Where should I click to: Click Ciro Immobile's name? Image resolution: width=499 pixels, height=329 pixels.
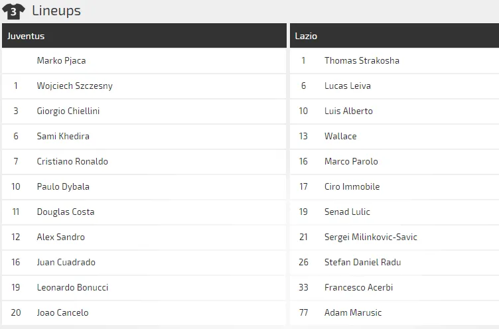pos(352,186)
